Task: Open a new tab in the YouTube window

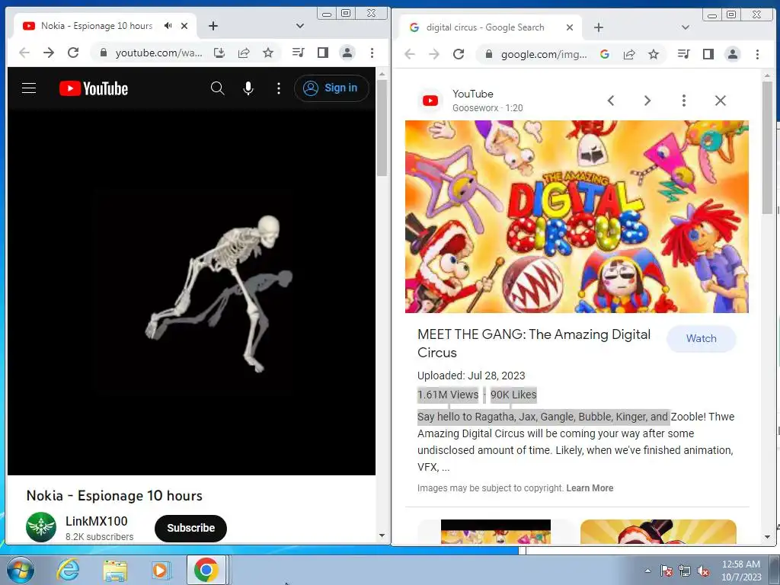Action: click(x=213, y=26)
